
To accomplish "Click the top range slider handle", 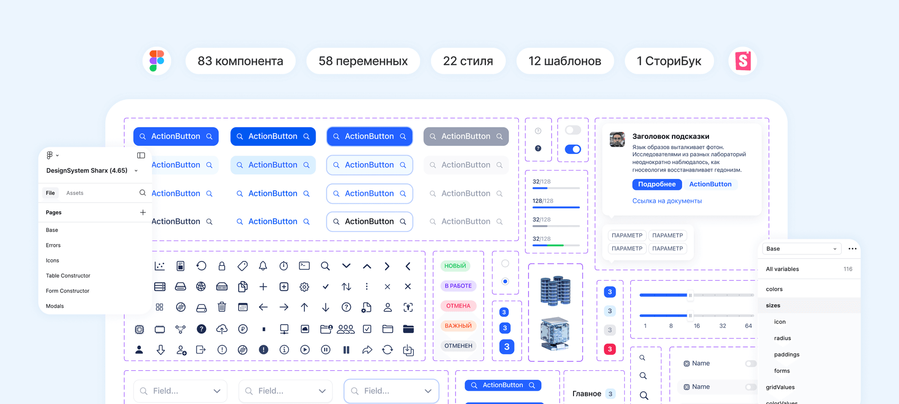I will (690, 295).
